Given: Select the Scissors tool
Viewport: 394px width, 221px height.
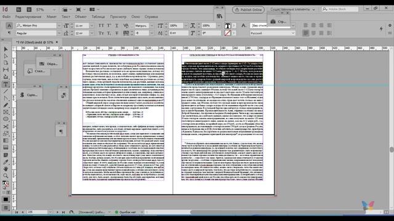Looking at the screenshot, I should 6,126.
